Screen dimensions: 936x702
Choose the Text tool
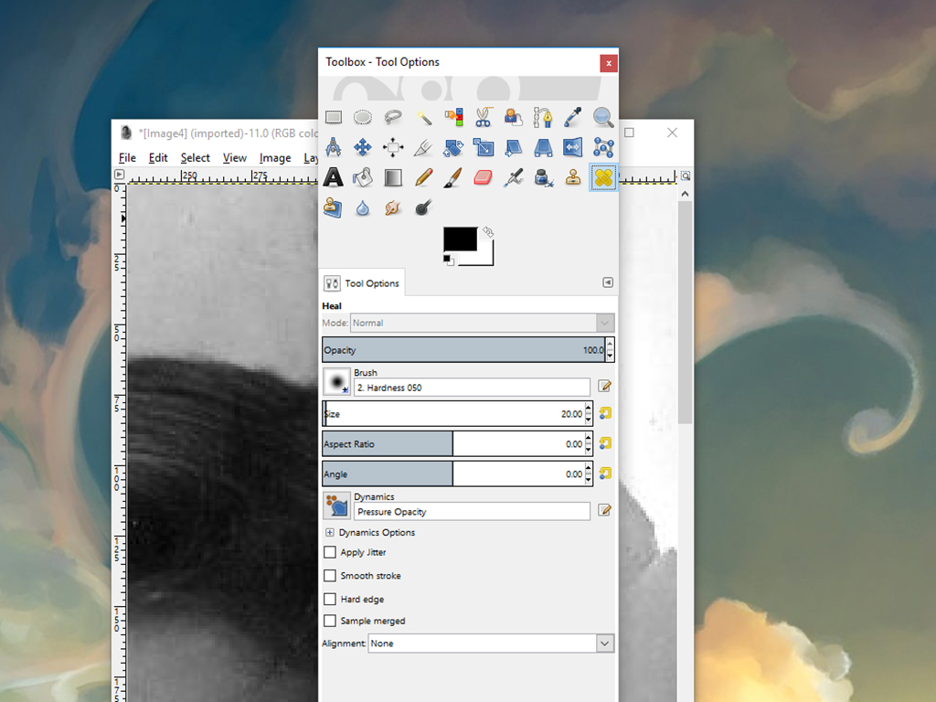click(x=334, y=177)
